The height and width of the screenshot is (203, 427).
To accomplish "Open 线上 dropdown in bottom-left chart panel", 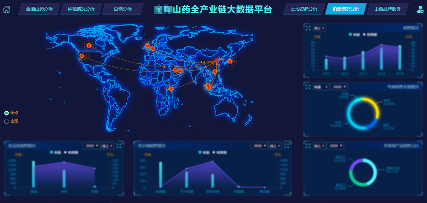I will [x=108, y=146].
